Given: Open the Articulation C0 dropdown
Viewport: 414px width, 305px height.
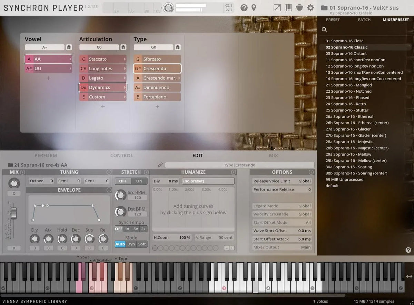Looking at the screenshot, I should (99, 47).
